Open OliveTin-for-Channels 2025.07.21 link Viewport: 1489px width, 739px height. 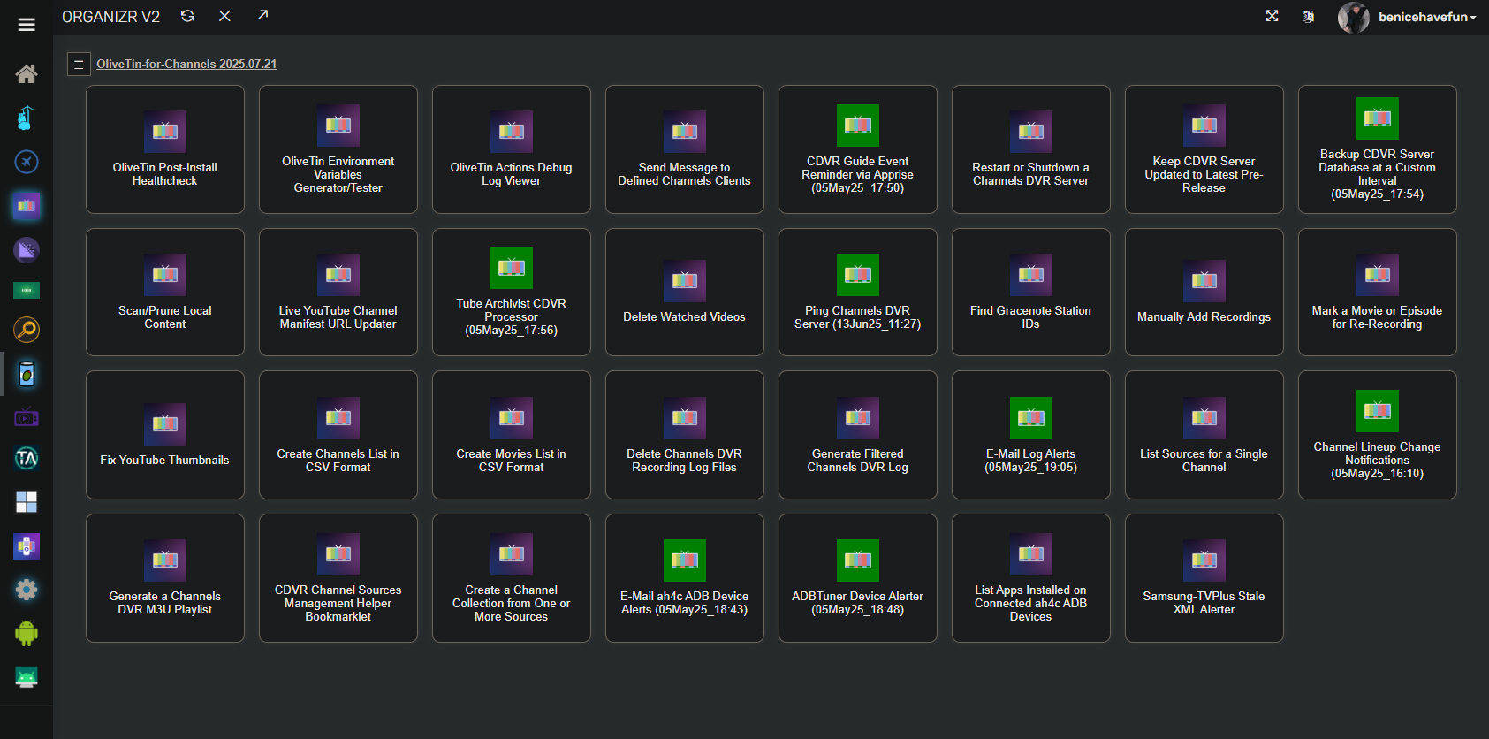tap(186, 64)
